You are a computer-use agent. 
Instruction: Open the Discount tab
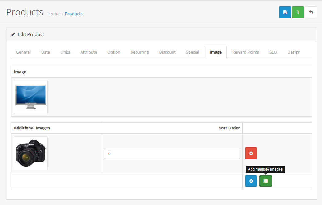(x=167, y=52)
